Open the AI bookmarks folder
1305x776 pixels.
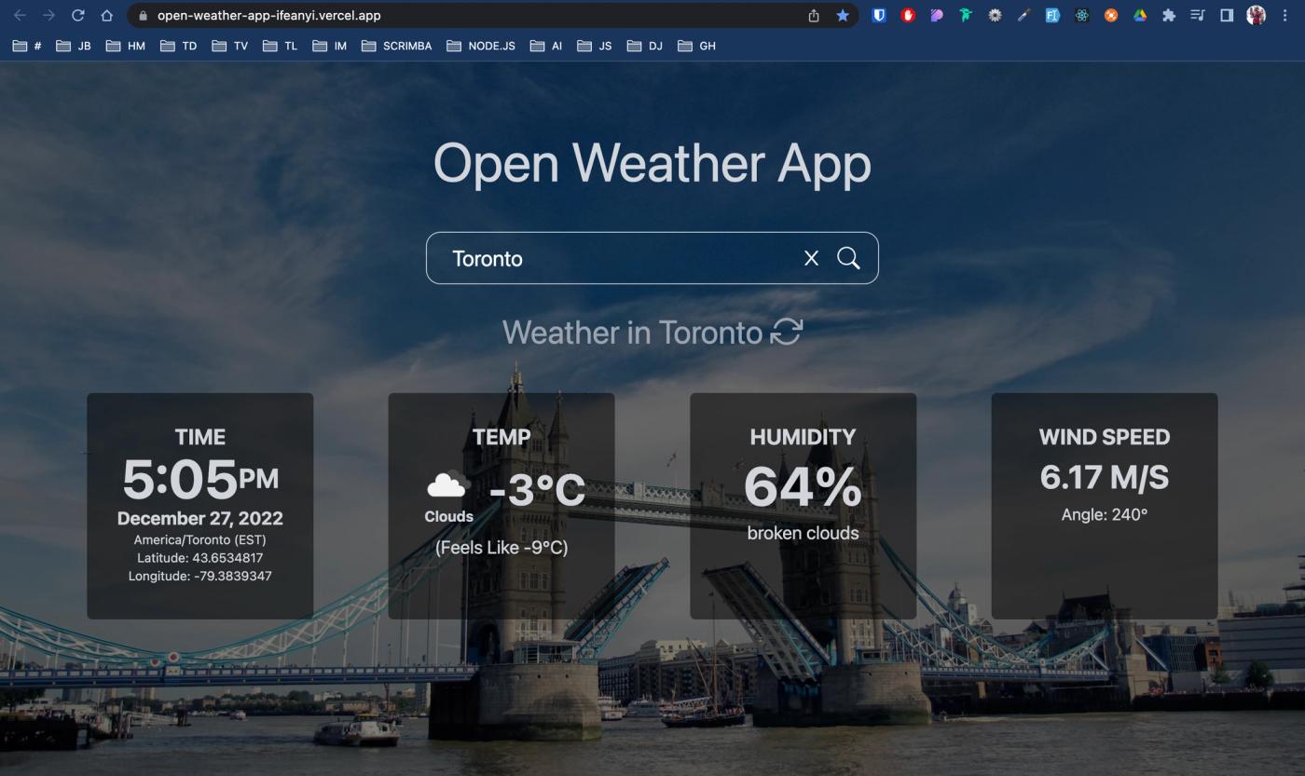tap(546, 46)
